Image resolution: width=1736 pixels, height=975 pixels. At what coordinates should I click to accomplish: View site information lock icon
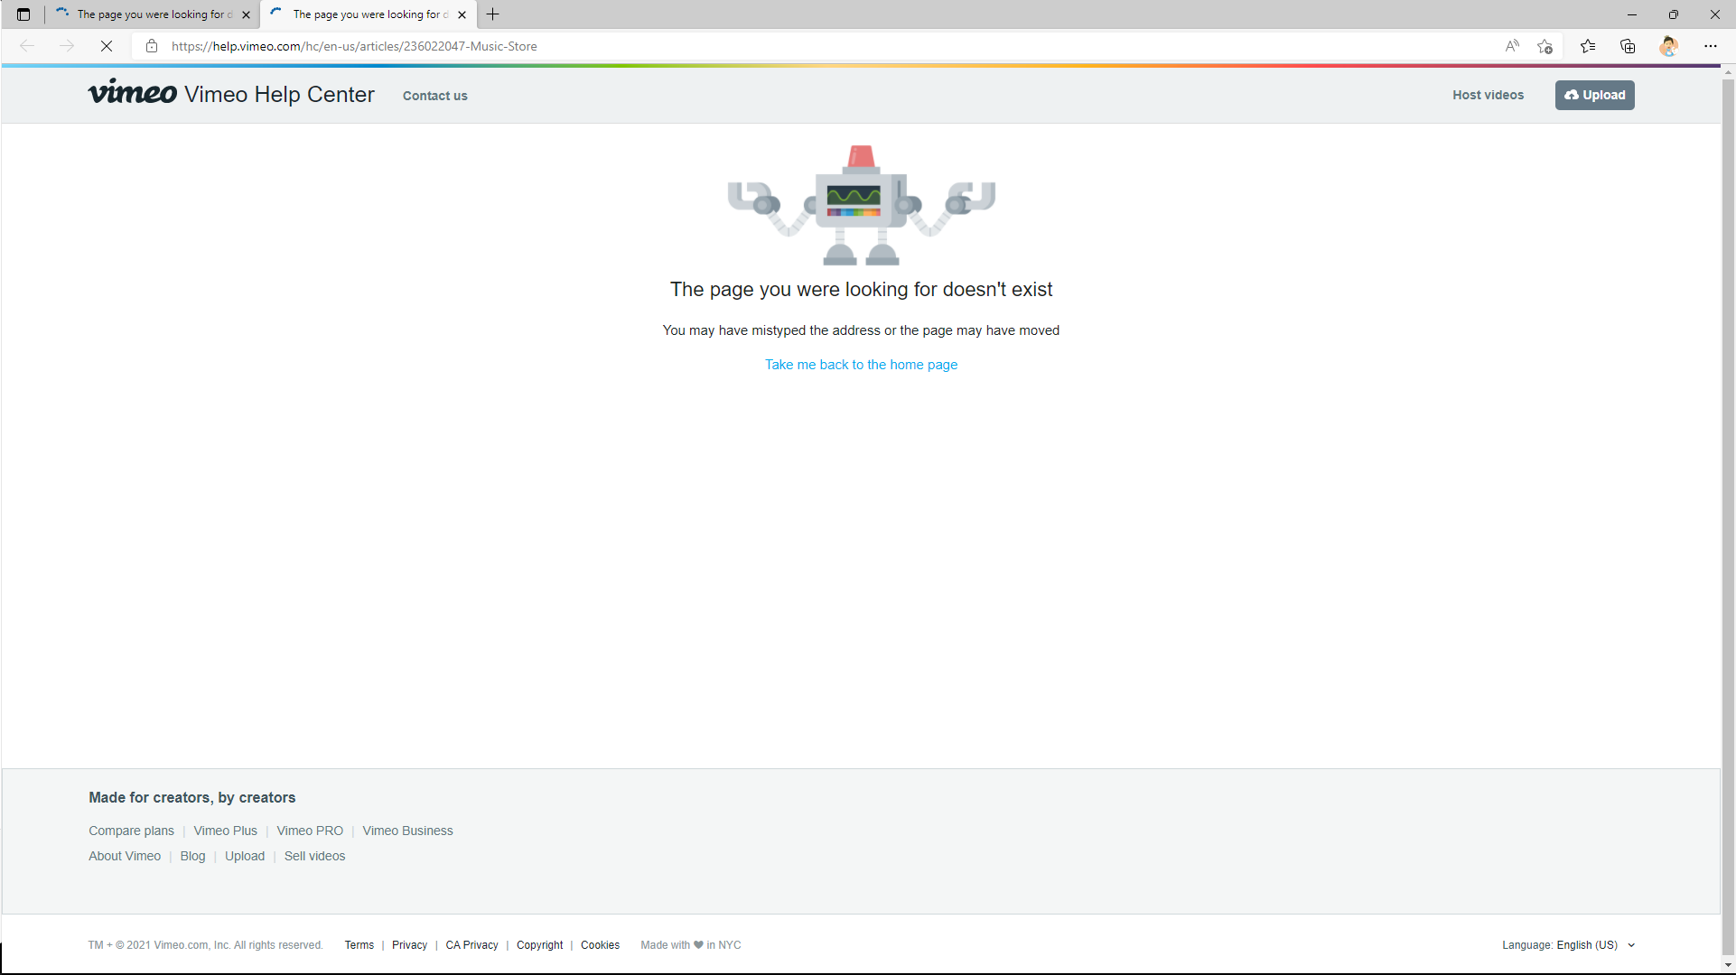click(152, 46)
